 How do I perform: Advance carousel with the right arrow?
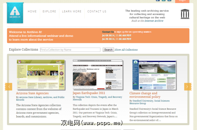click(x=188, y=87)
